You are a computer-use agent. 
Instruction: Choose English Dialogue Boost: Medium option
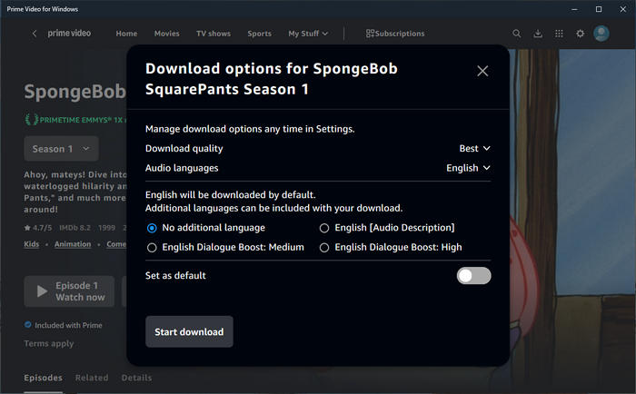pyautogui.click(x=152, y=247)
